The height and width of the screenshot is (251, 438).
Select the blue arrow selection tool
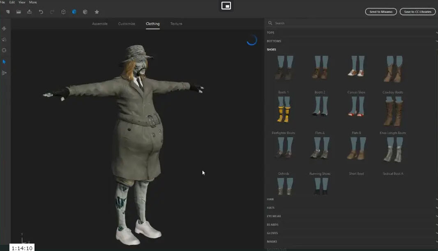coord(4,62)
